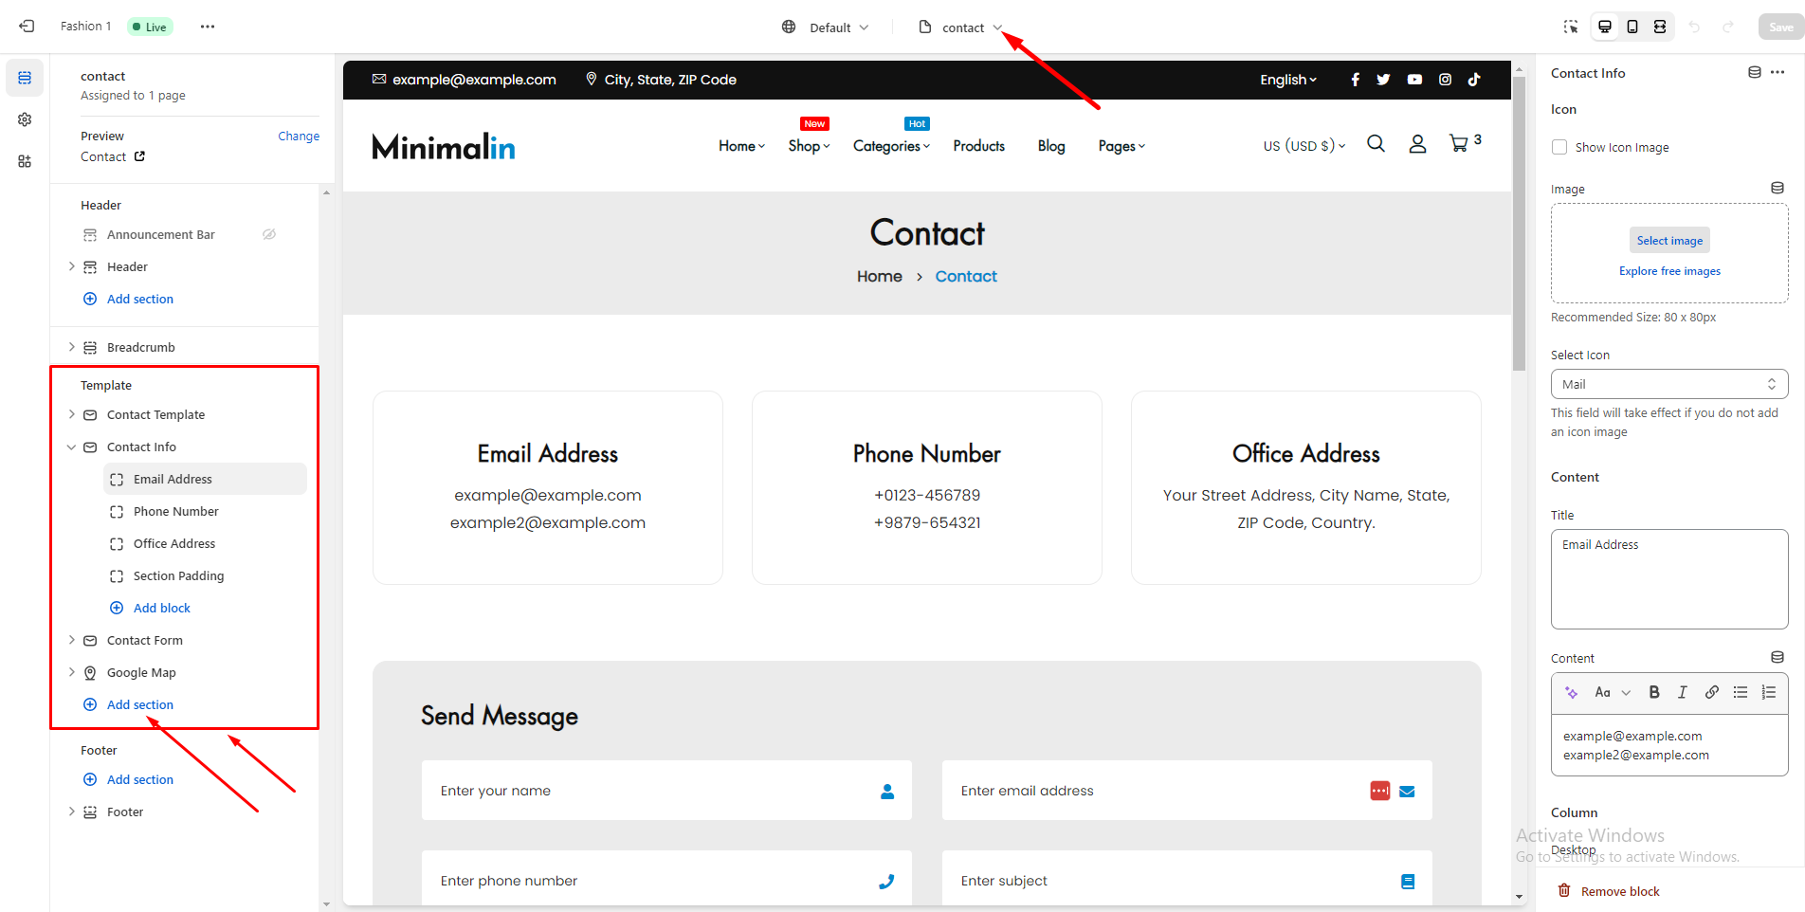Open the Categories menu in store navigation
The height and width of the screenshot is (912, 1805).
pos(891,146)
